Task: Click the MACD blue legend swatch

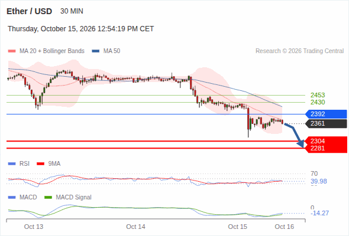Action: (x=12, y=197)
